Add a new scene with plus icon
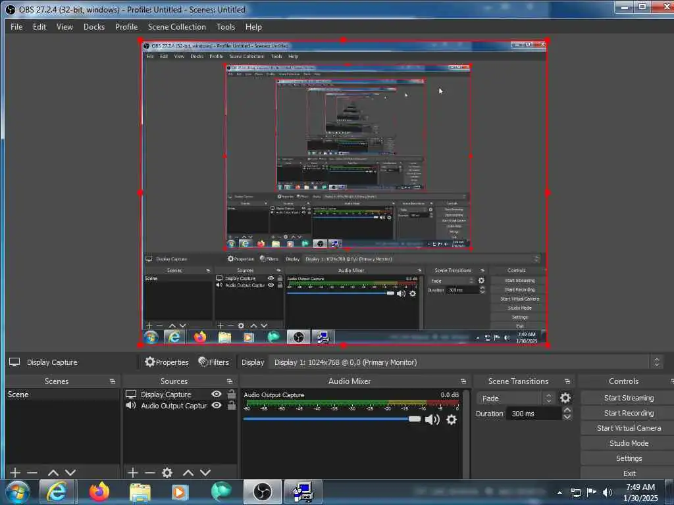Viewport: 674px width, 505px height. [15, 473]
